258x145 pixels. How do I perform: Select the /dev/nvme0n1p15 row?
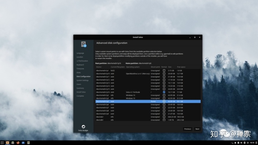click(148, 89)
